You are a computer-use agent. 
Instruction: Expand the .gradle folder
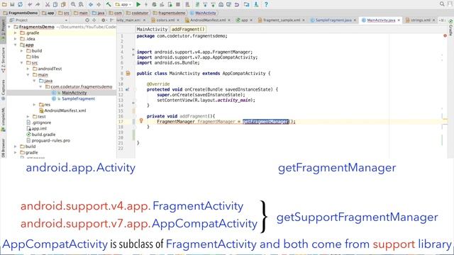(16, 33)
